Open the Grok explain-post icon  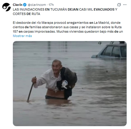[x=119, y=5]
